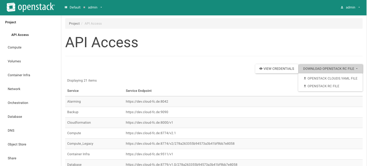The width and height of the screenshot is (367, 166).
Task: Open the Default admin project dropdown
Action: pos(83,7)
